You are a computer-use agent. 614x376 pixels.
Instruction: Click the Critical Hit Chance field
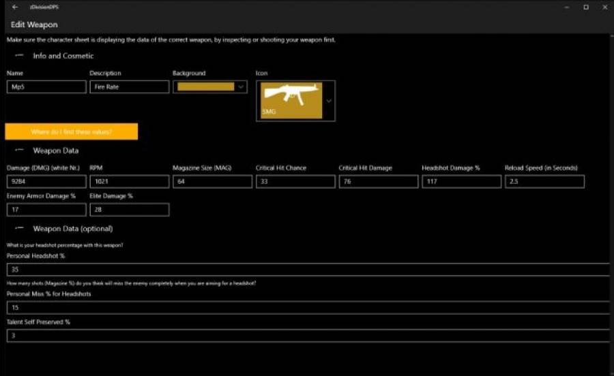295,182
